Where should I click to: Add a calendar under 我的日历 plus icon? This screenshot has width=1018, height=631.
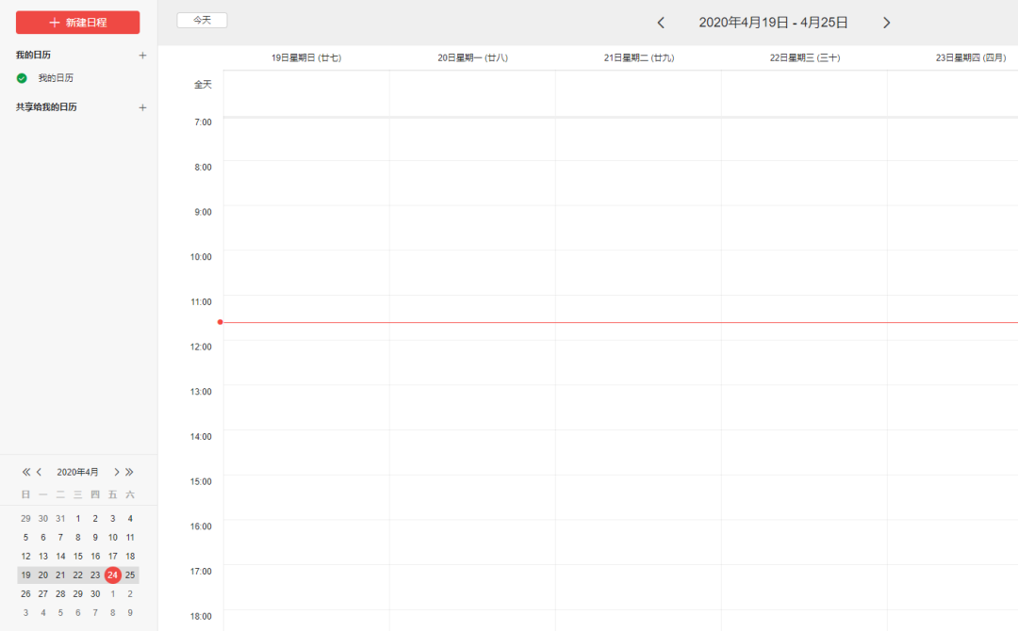pos(142,56)
